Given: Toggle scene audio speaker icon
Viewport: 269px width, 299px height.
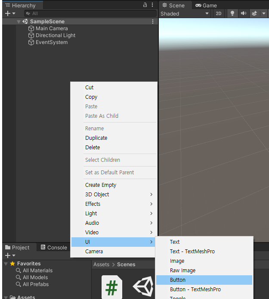Looking at the screenshot, I should tap(243, 13).
